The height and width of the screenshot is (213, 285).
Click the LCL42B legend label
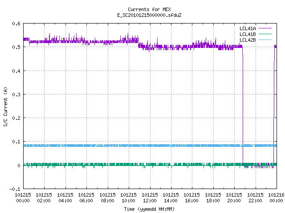[248, 40]
